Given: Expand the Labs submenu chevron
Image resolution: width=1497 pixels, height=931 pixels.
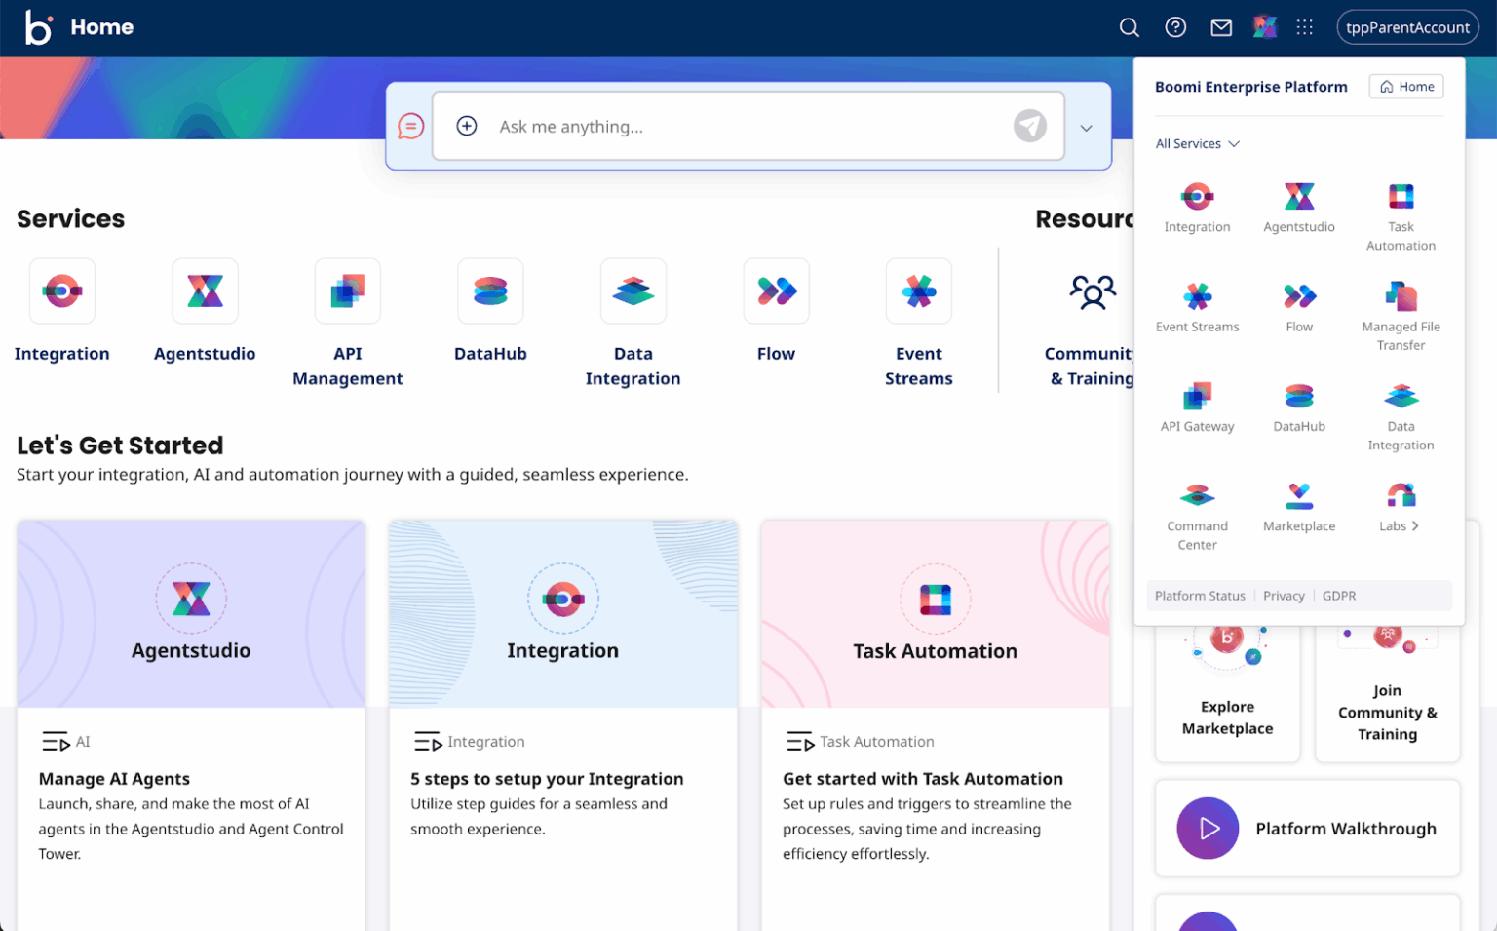Looking at the screenshot, I should pyautogui.click(x=1415, y=526).
